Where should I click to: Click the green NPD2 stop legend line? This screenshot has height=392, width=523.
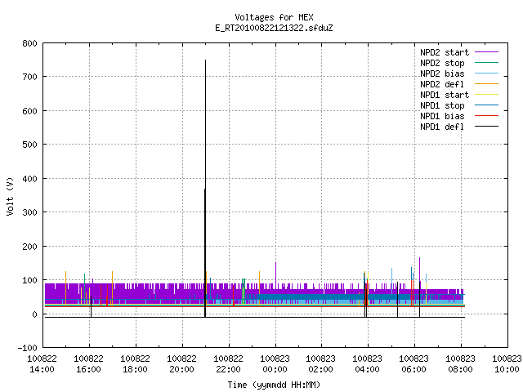point(486,63)
